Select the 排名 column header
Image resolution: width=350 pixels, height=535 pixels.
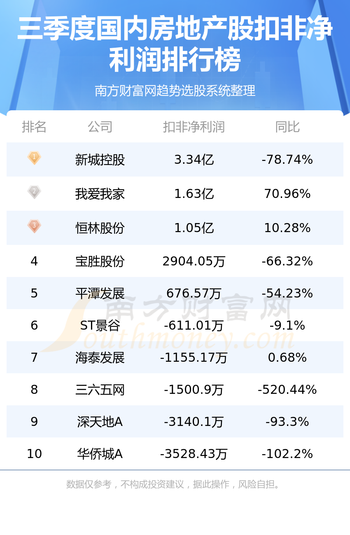pos(34,127)
